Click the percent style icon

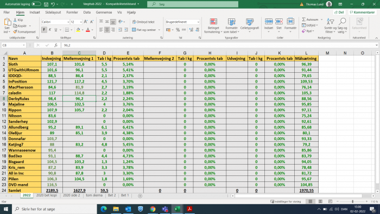pos(178,30)
